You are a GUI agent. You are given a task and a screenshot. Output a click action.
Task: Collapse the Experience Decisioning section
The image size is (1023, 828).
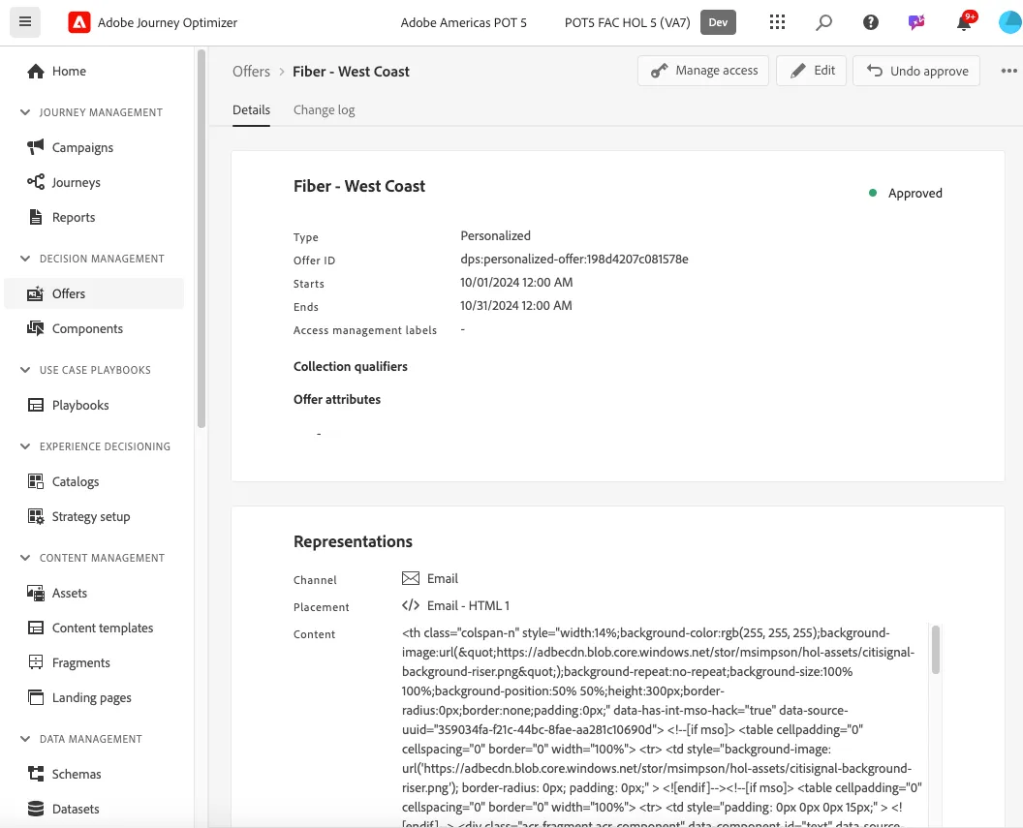[x=25, y=445]
